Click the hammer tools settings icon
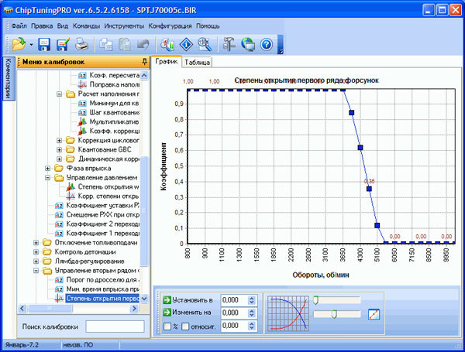The height and width of the screenshot is (352, 465). coord(229,44)
